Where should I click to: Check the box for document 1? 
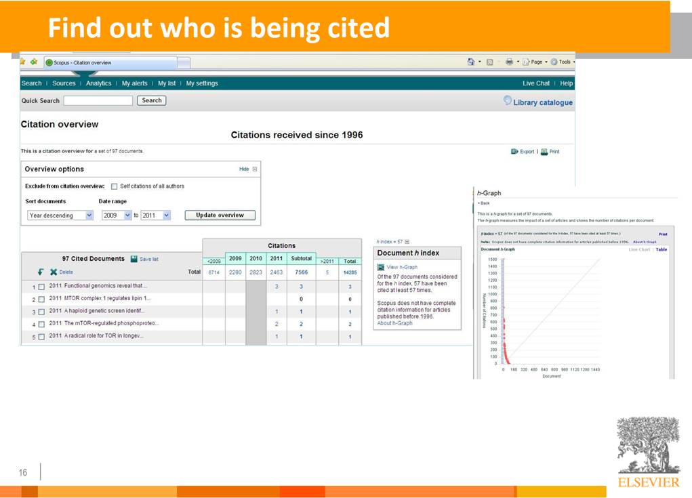tap(41, 287)
